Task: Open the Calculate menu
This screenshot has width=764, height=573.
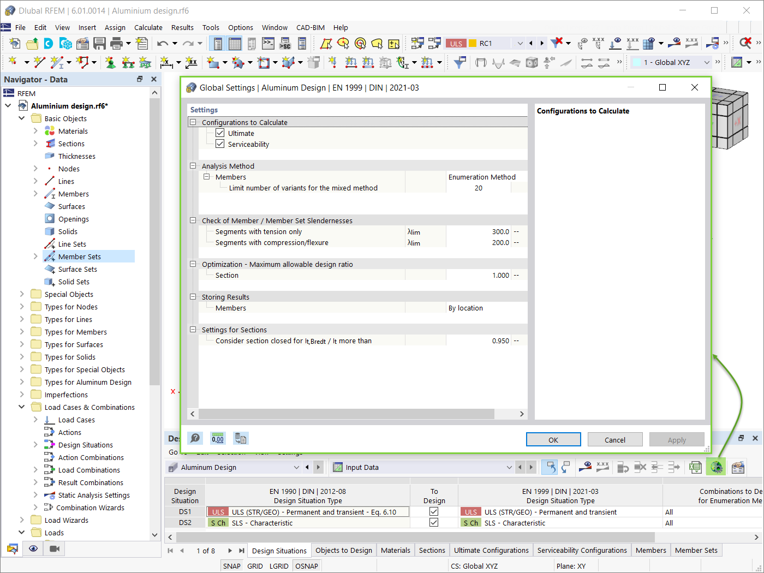Action: 148,27
